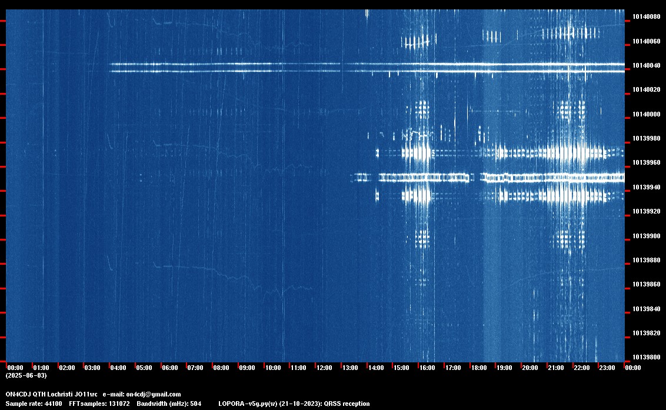Click the 10140080 frequency label
The height and width of the screenshot is (410, 666).
click(x=647, y=17)
